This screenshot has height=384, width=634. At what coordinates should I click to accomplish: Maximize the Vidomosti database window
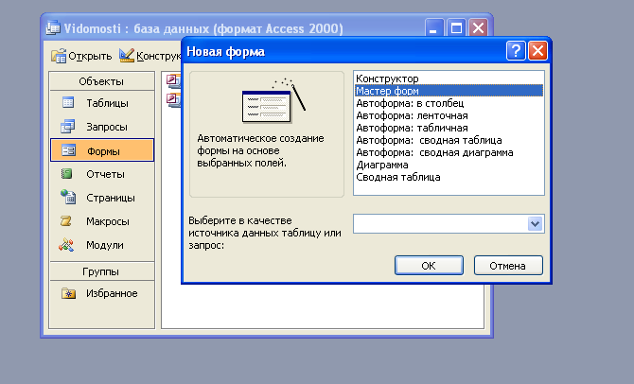[x=456, y=28]
